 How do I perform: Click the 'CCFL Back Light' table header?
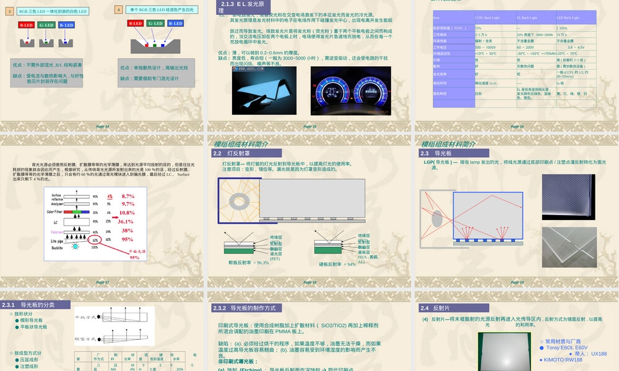[495, 18]
